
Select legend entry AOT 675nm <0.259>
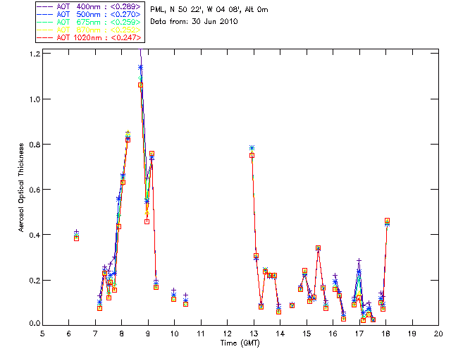click(89, 22)
